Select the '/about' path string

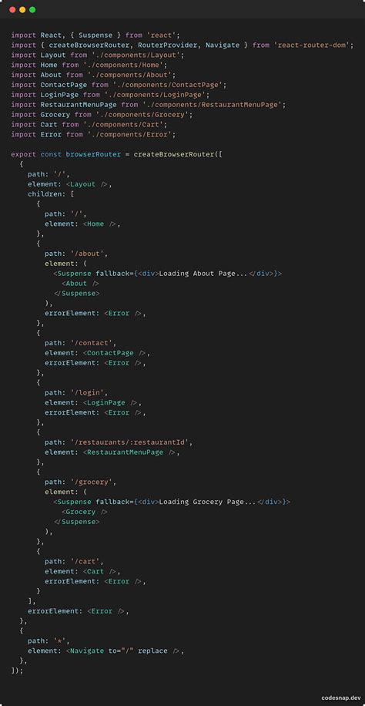87,254
